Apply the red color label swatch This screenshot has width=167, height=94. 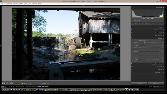21,83
